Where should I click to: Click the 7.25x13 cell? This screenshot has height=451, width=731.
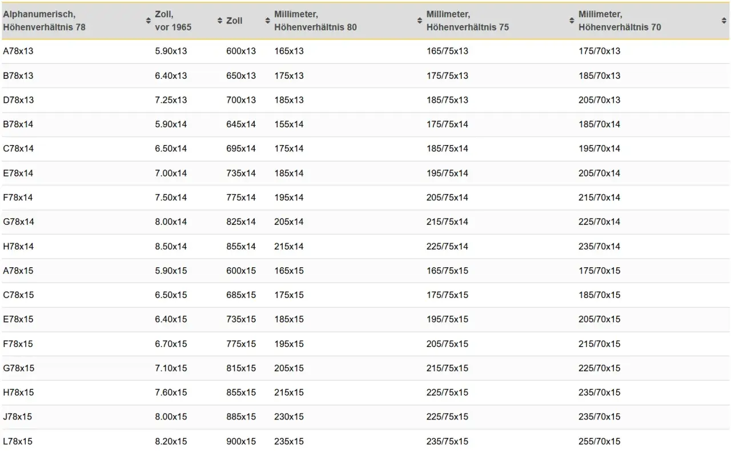point(171,100)
